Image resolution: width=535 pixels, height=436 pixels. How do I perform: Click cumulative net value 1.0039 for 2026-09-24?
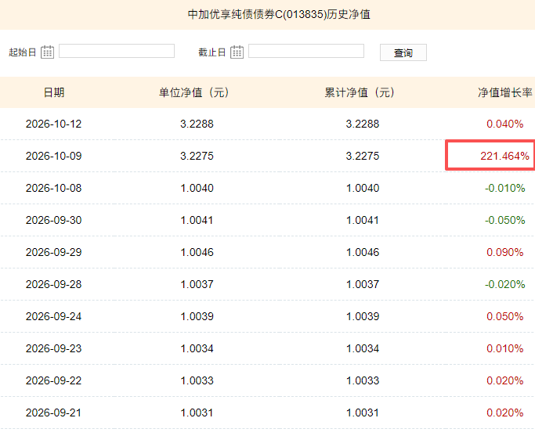pyautogui.click(x=363, y=316)
